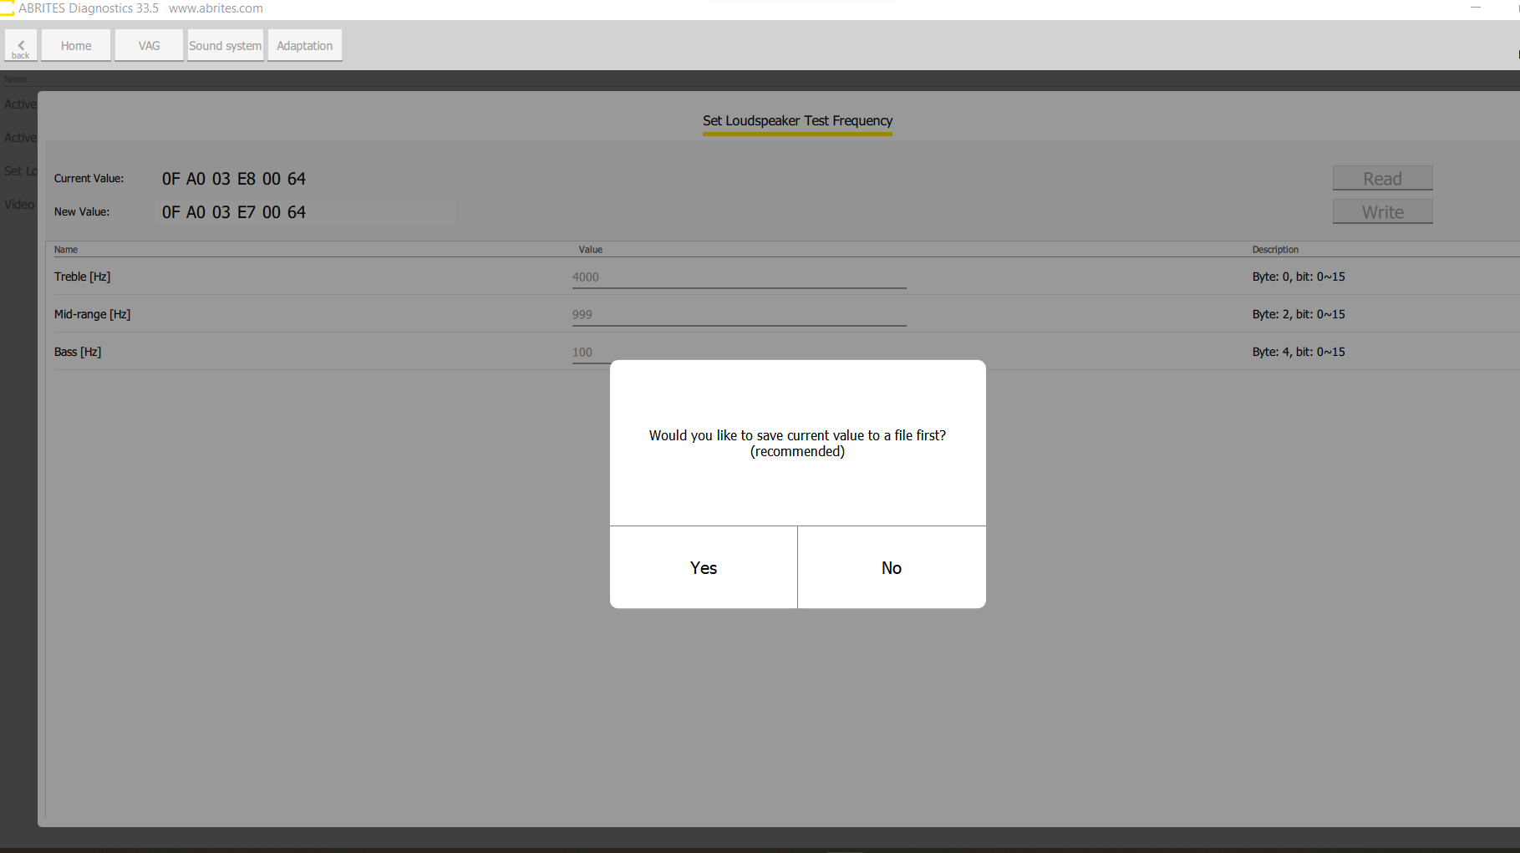Click the ABRITES logo icon in title bar
Screen dimensions: 1520x853
pyautogui.click(x=7, y=8)
